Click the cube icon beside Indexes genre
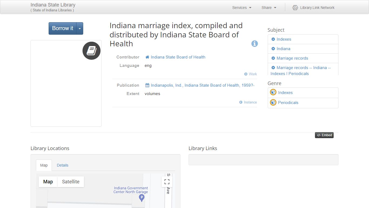Viewport: 369px width, 208px height. [273, 92]
